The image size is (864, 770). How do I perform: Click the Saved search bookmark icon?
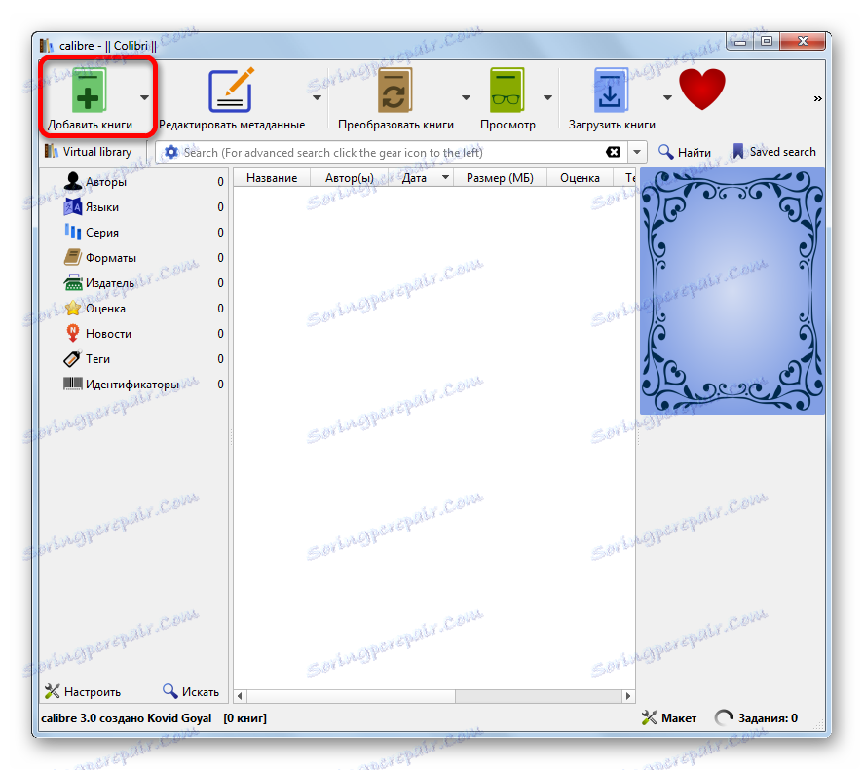737,152
